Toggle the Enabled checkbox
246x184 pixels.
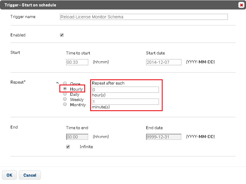[x=62, y=35]
